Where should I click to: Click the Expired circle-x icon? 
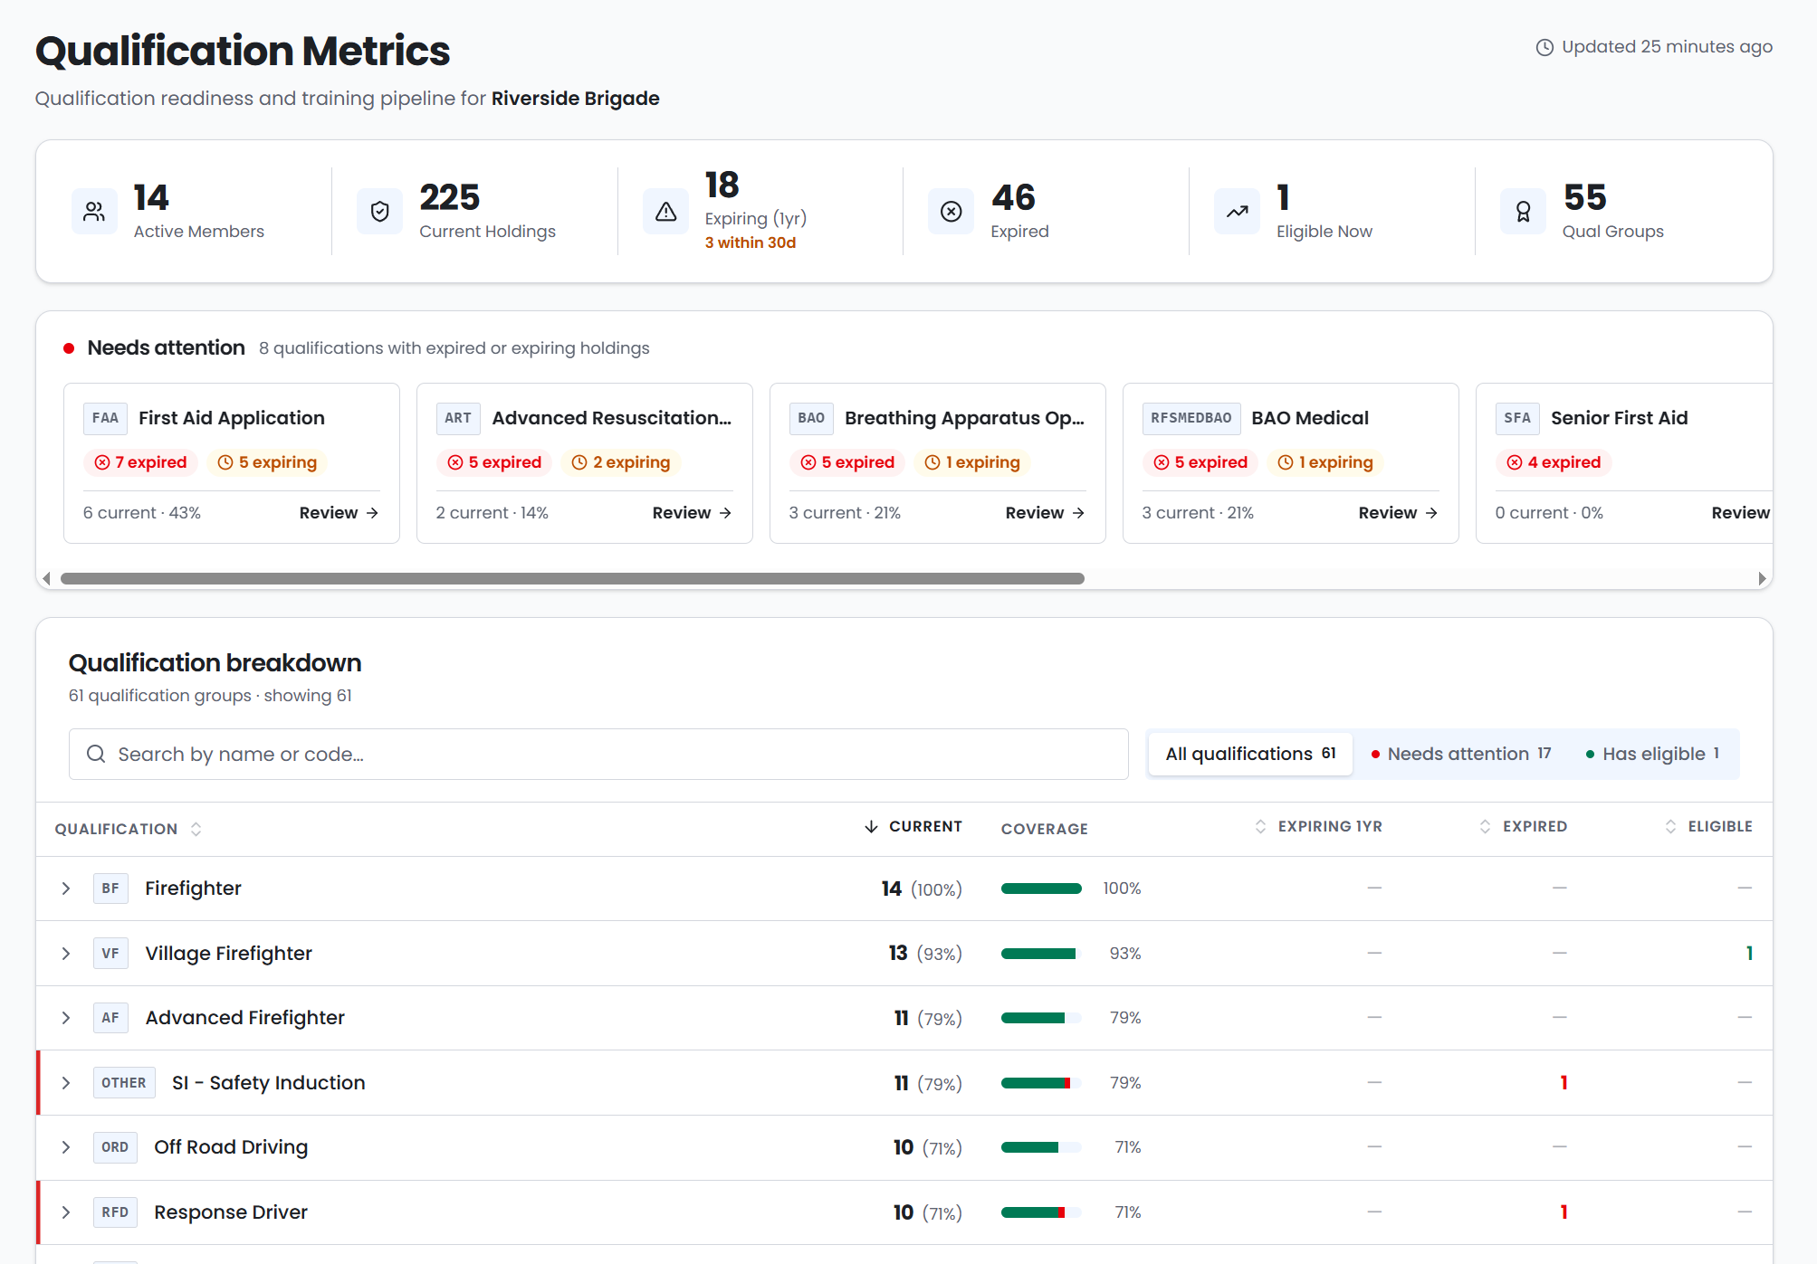point(952,212)
